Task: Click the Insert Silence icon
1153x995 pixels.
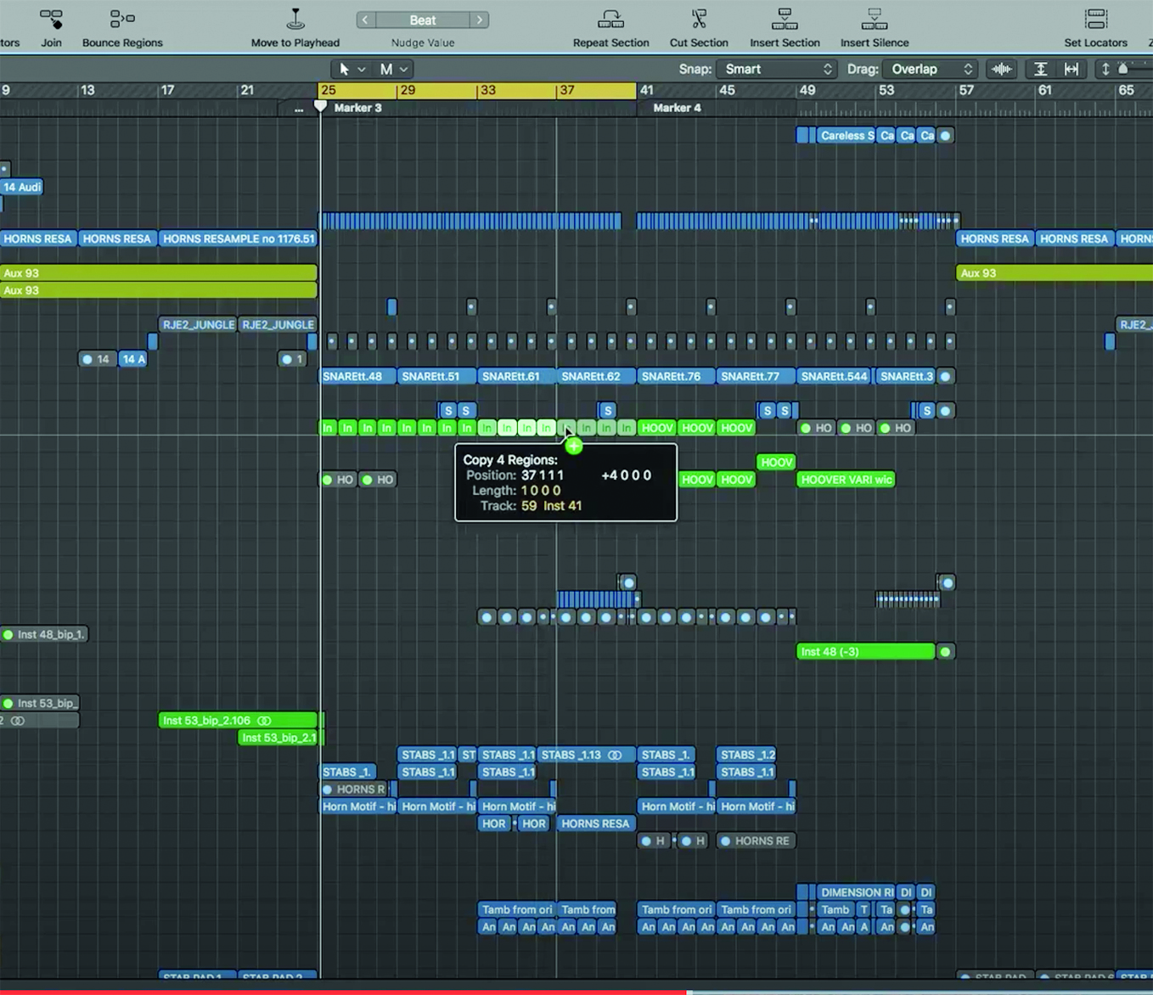Action: (x=874, y=19)
